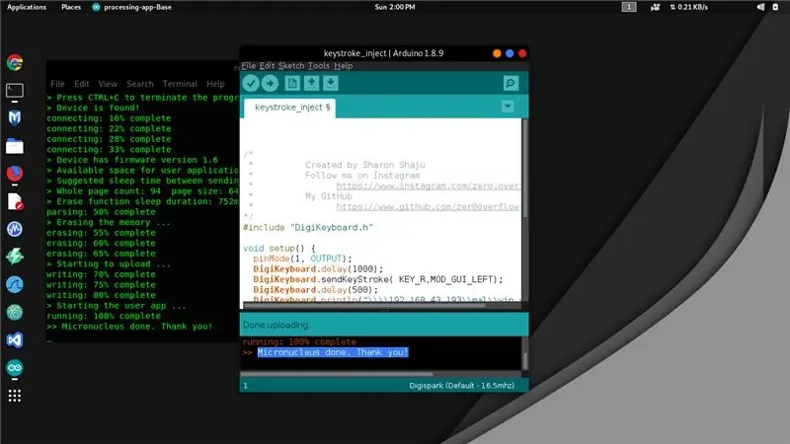Launch Visual Studio Code from dock
The width and height of the screenshot is (790, 444).
(15, 340)
